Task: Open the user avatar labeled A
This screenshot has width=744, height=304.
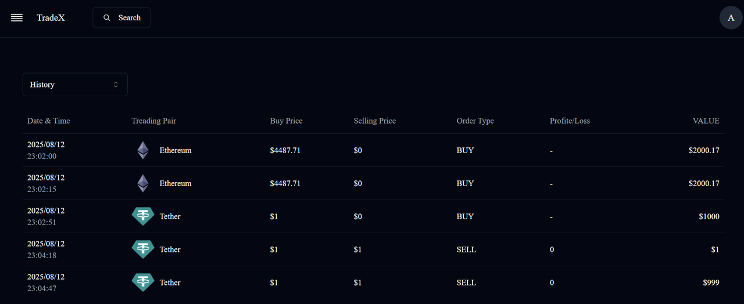Action: (731, 17)
